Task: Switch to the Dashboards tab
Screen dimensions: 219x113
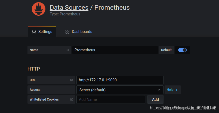Action: tap(82, 32)
